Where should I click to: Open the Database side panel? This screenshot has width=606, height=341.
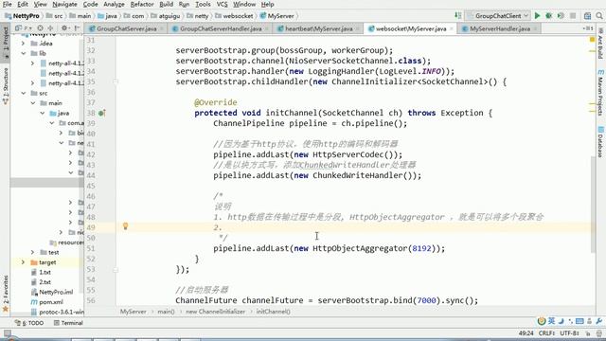600,141
